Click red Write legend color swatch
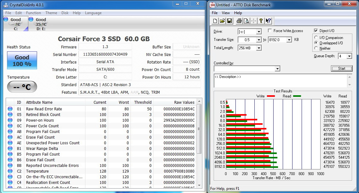The image size is (359, 193). pyautogui.click(x=271, y=96)
